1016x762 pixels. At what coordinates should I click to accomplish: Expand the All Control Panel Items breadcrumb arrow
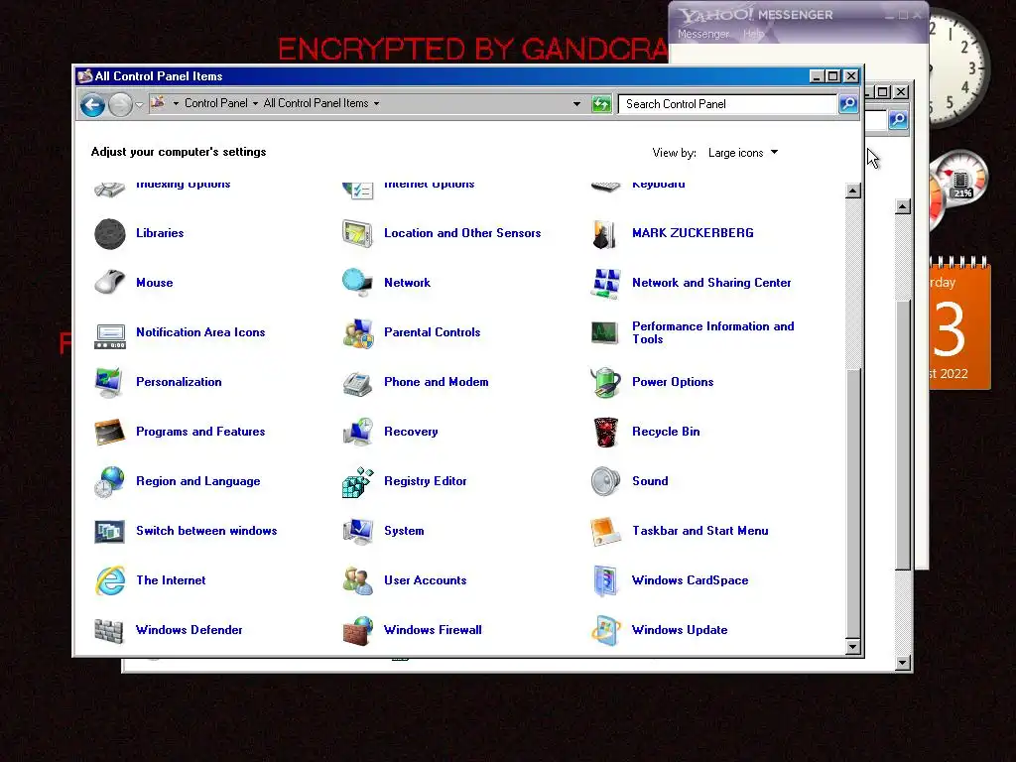[376, 103]
